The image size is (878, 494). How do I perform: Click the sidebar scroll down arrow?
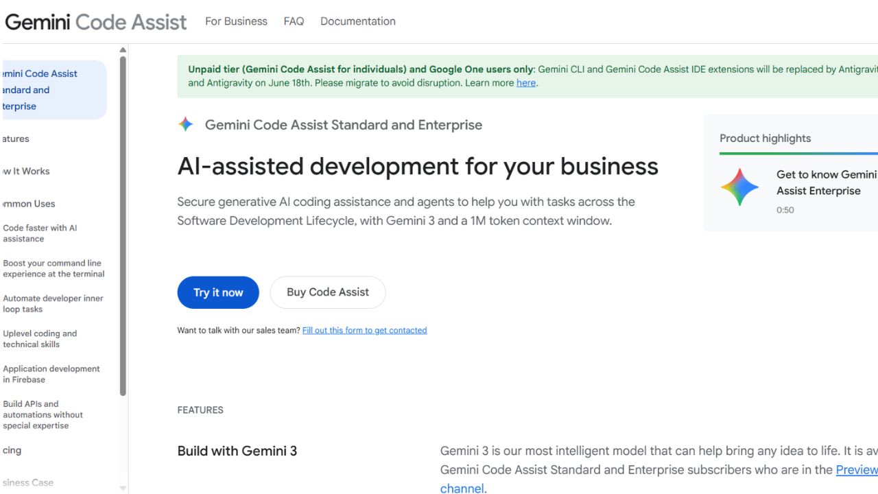123,489
